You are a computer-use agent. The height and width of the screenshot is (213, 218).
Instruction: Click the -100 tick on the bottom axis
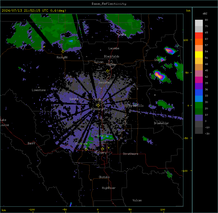coord(32,209)
